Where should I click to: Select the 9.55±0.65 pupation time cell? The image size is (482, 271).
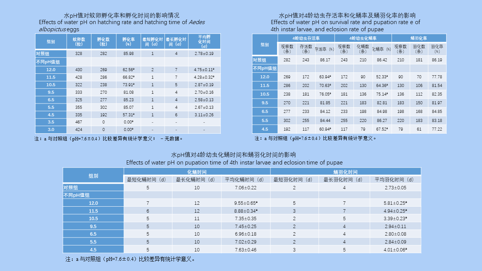coord(246,203)
